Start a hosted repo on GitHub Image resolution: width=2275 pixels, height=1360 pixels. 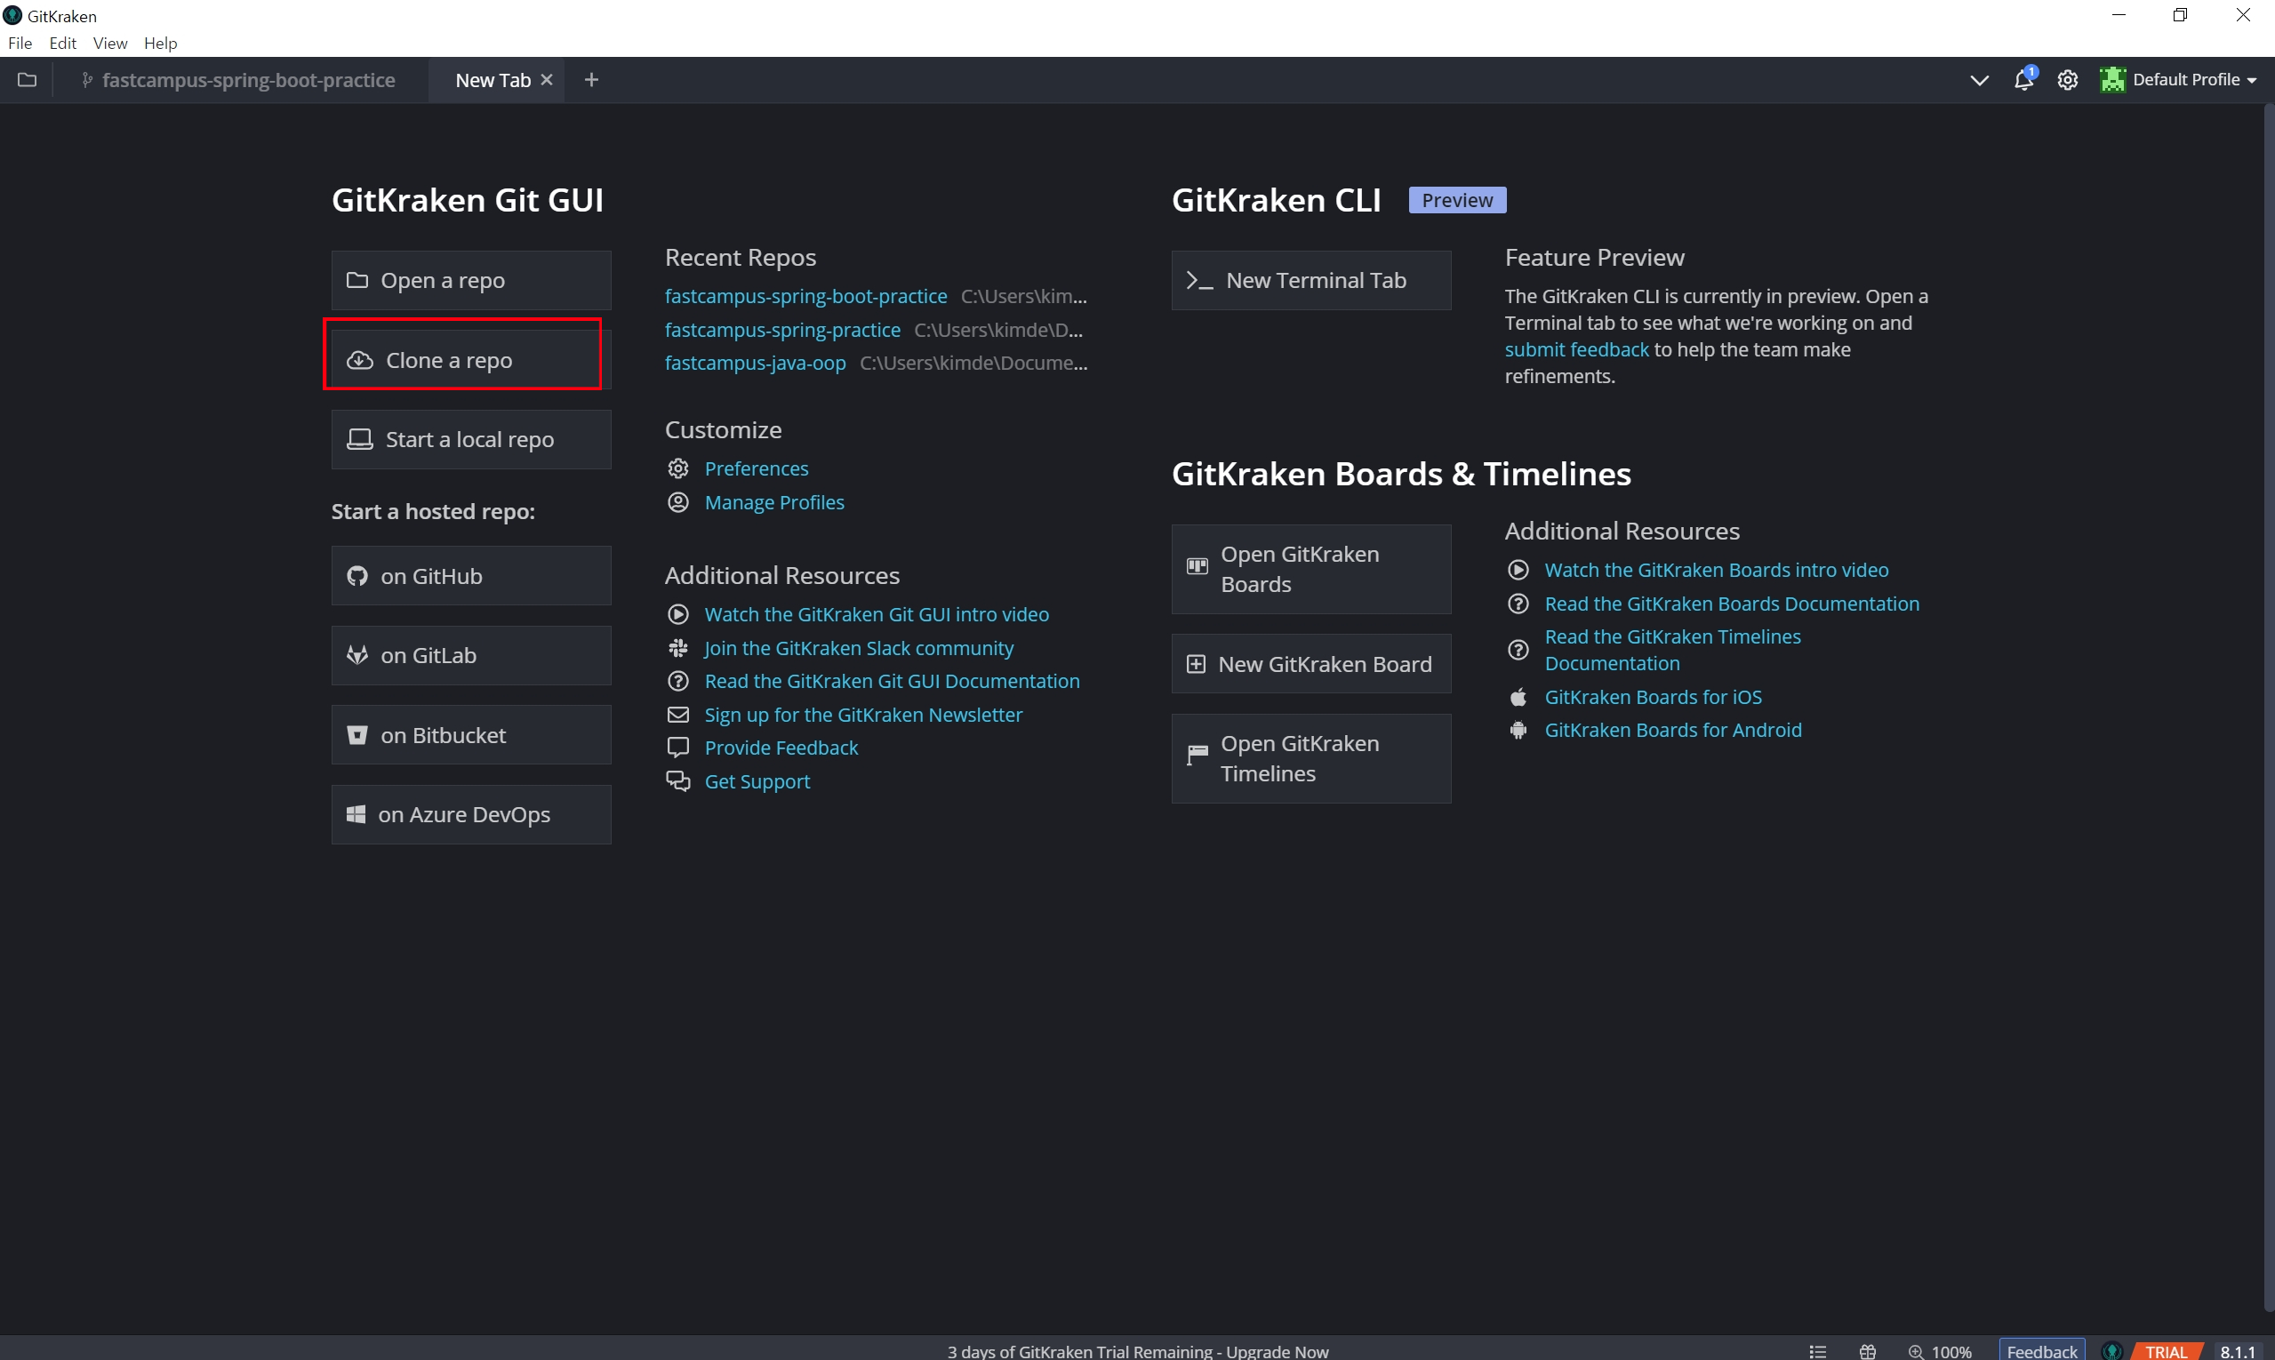coord(470,575)
